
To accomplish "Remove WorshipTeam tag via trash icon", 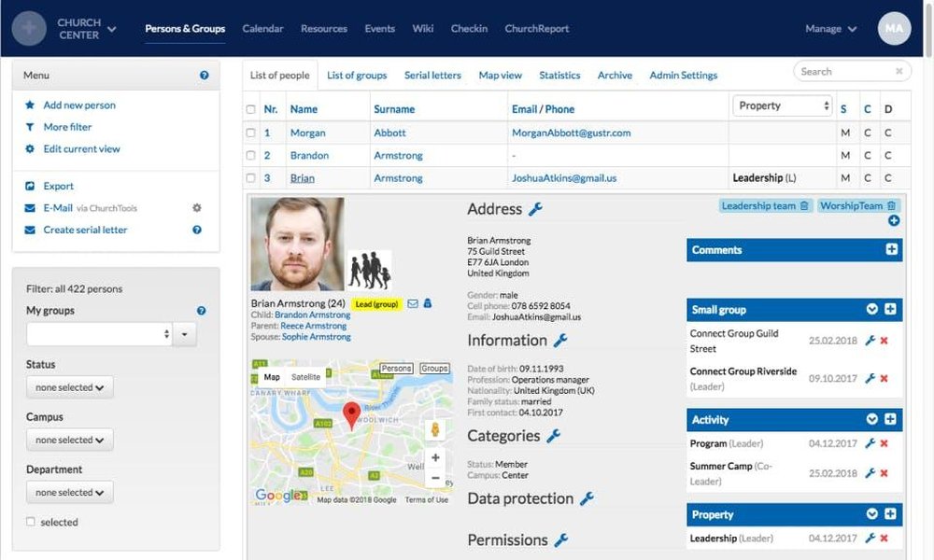I will [x=891, y=206].
